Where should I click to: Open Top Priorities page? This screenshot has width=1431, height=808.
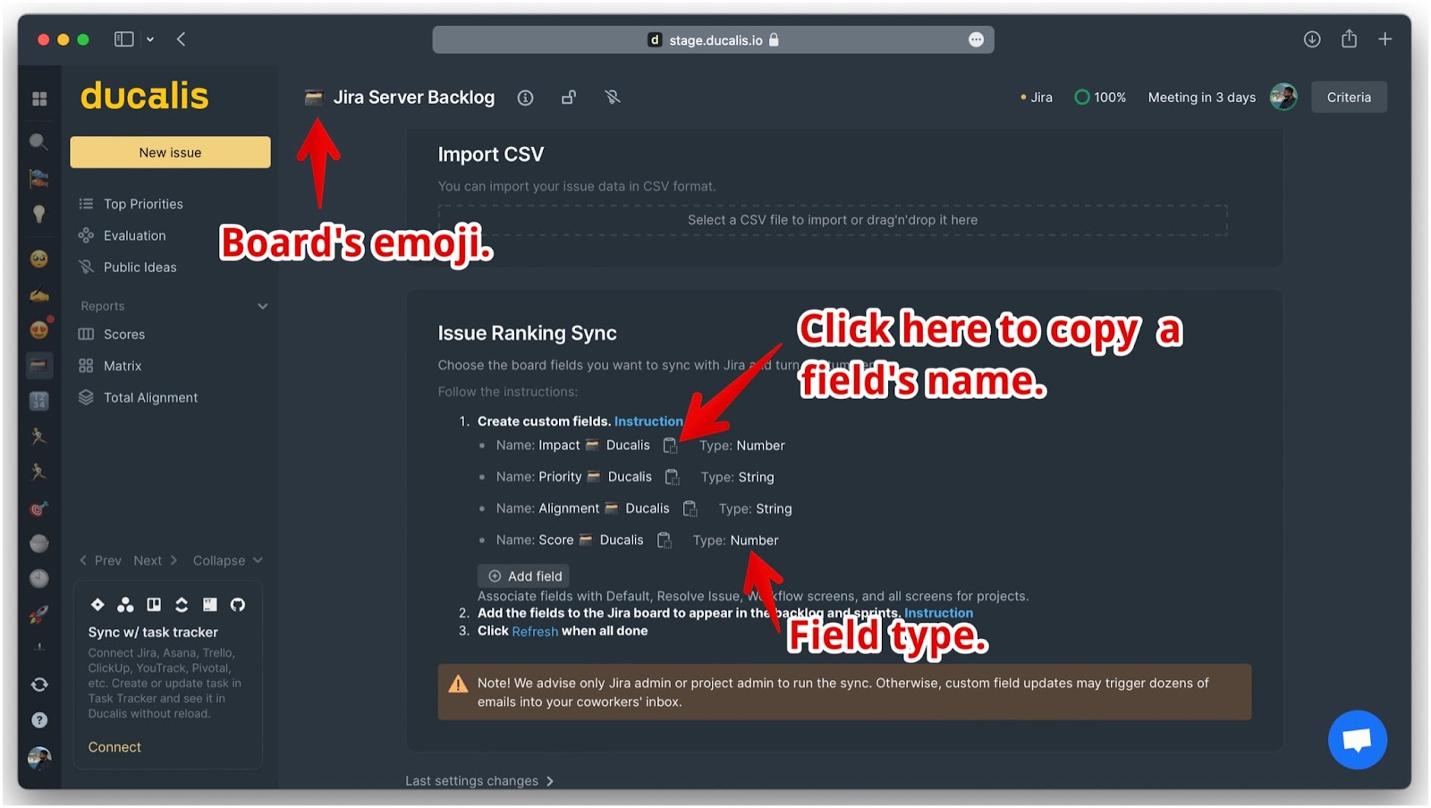[143, 204]
